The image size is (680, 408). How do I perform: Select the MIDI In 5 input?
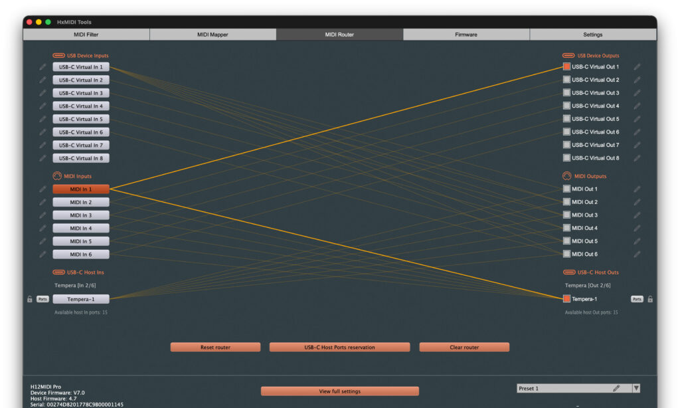click(81, 241)
